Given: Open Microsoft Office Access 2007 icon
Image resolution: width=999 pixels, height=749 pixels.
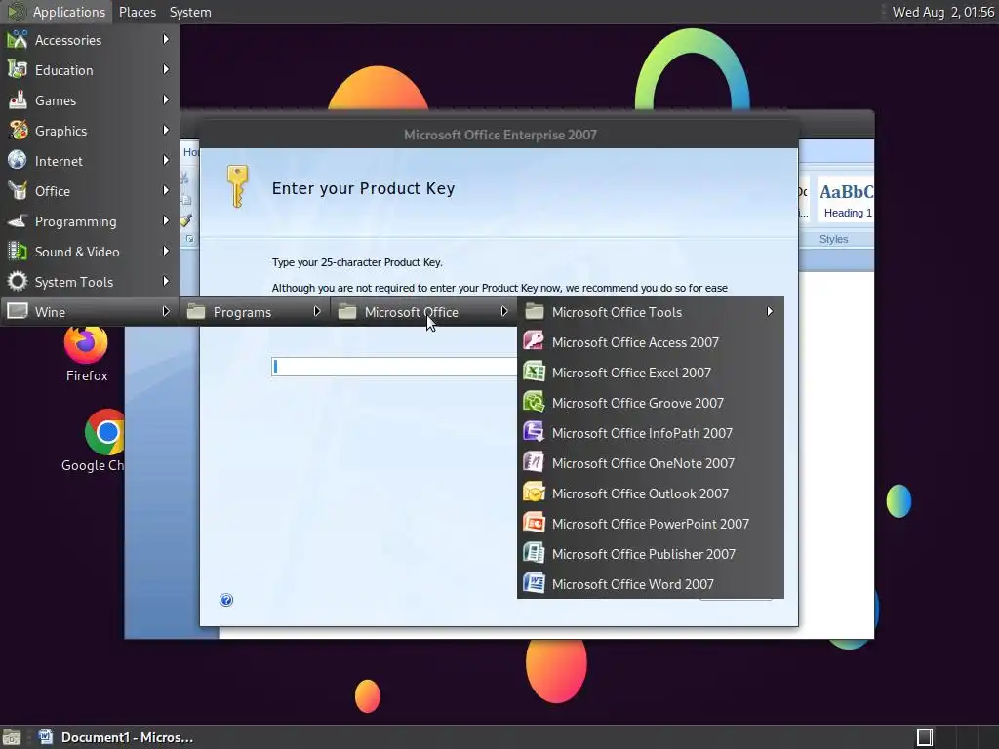Looking at the screenshot, I should 534,342.
